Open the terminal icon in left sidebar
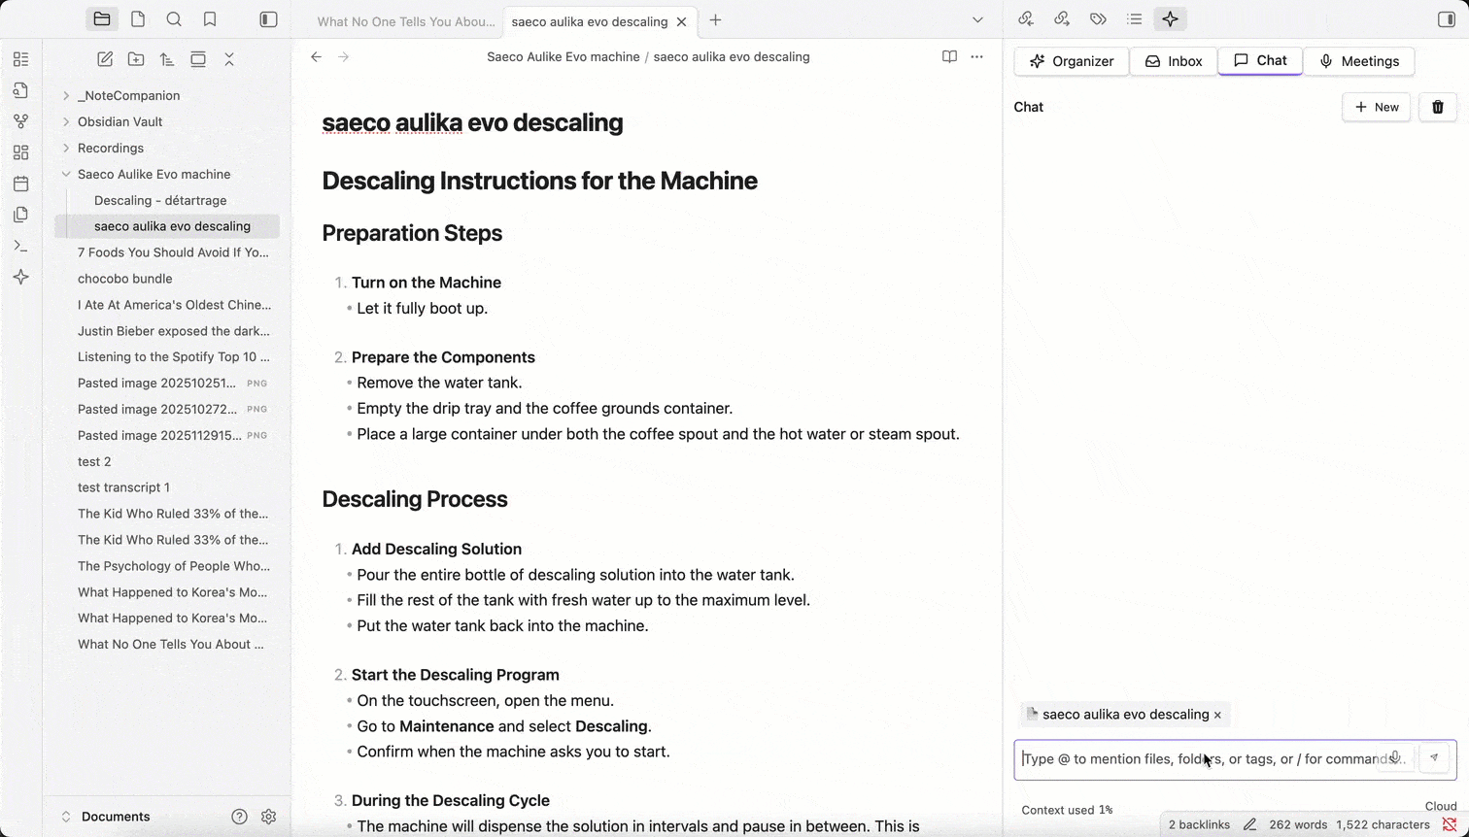Screen dimensions: 1469x837 pyautogui.click(x=20, y=246)
